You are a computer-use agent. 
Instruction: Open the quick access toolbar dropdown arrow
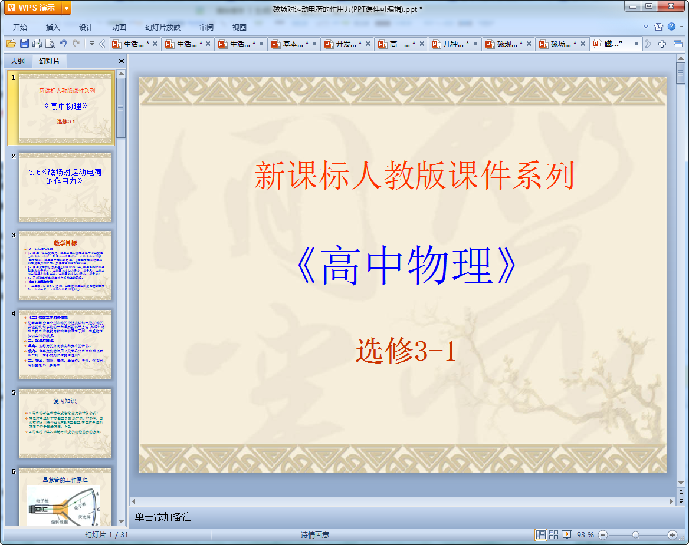(x=91, y=43)
